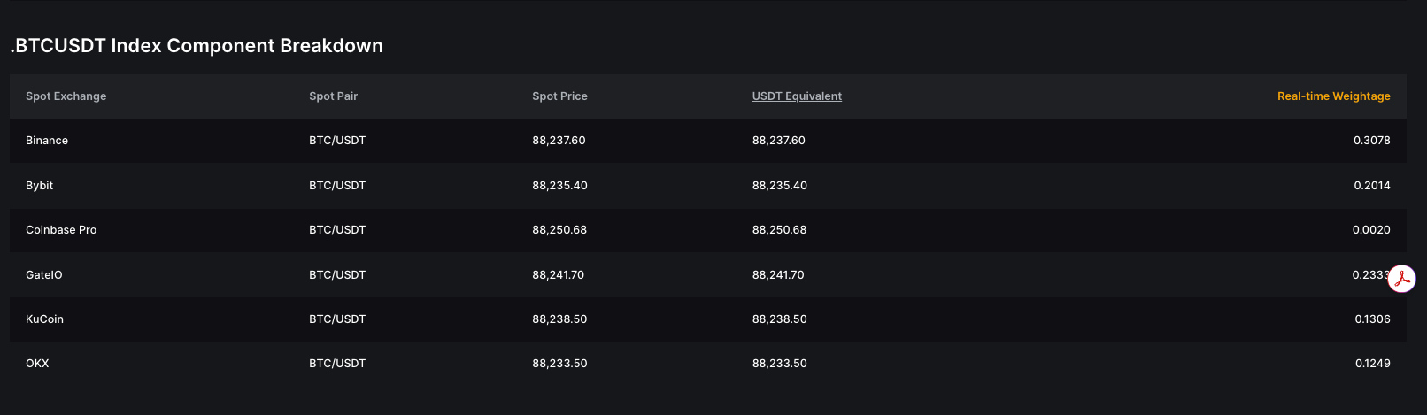Select the Coinbase Pro exchange row
The image size is (1427, 415).
61,230
